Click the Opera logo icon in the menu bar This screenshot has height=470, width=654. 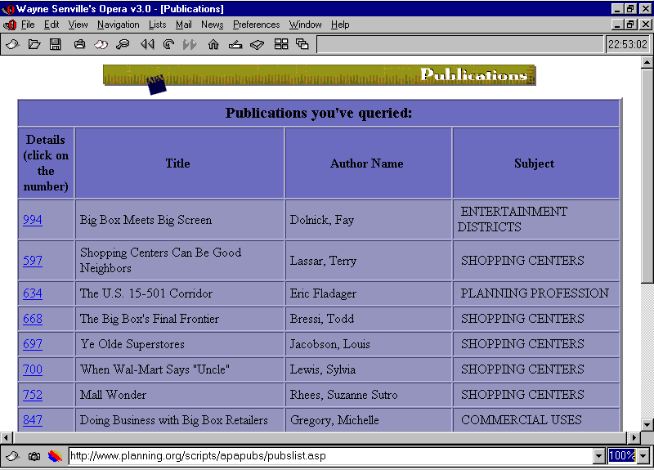point(10,25)
